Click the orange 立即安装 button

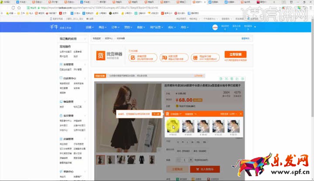coord(235,55)
